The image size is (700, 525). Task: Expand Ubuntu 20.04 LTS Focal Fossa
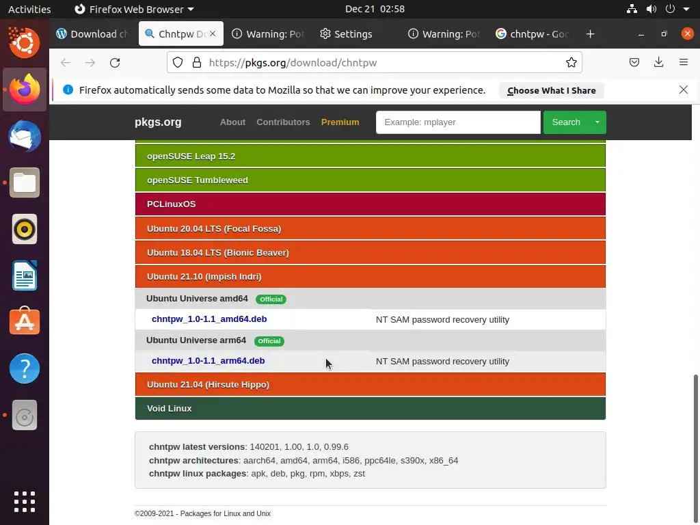point(370,228)
